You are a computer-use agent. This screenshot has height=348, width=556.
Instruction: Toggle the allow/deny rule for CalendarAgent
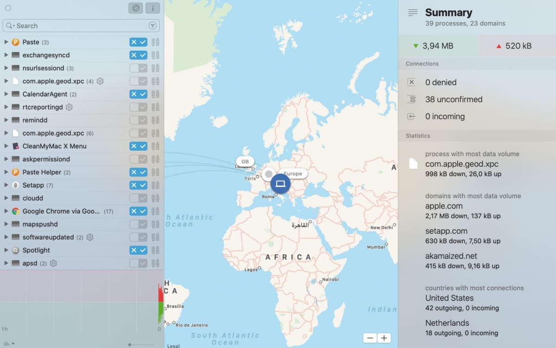(x=139, y=94)
